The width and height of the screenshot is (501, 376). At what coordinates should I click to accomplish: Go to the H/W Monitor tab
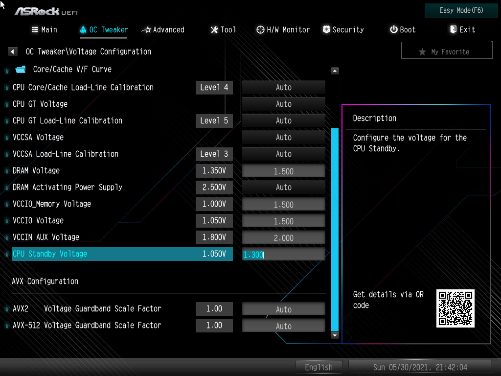pyautogui.click(x=283, y=30)
